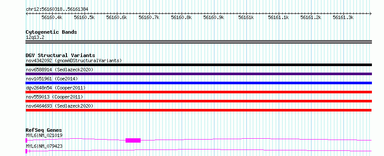Open gene label MYL6|NM_079423

tap(44, 146)
